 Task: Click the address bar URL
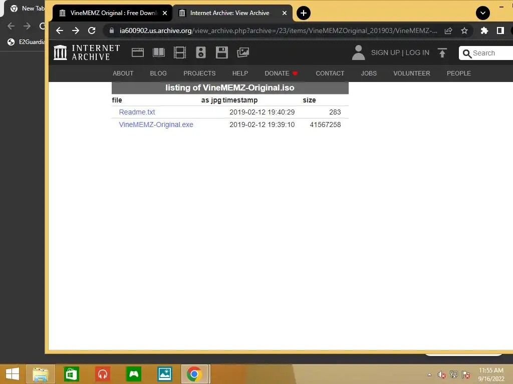click(x=278, y=30)
